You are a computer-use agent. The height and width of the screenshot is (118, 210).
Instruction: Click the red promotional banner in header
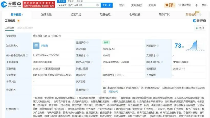39,4
